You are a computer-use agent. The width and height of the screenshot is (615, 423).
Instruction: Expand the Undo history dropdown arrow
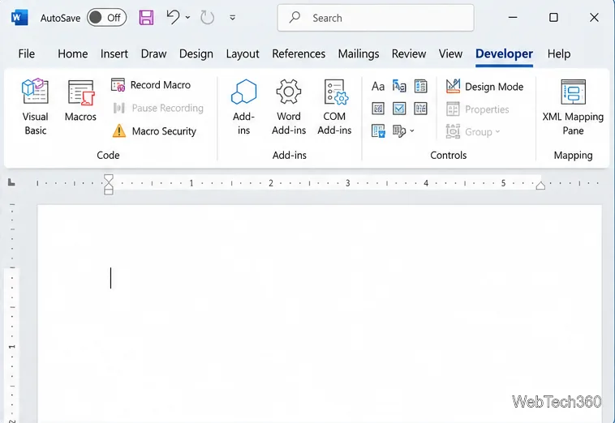tap(188, 18)
